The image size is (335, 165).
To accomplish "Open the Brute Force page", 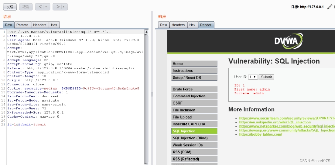I will pos(194,89).
